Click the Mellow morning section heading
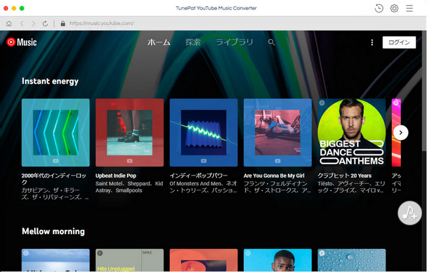 point(53,231)
